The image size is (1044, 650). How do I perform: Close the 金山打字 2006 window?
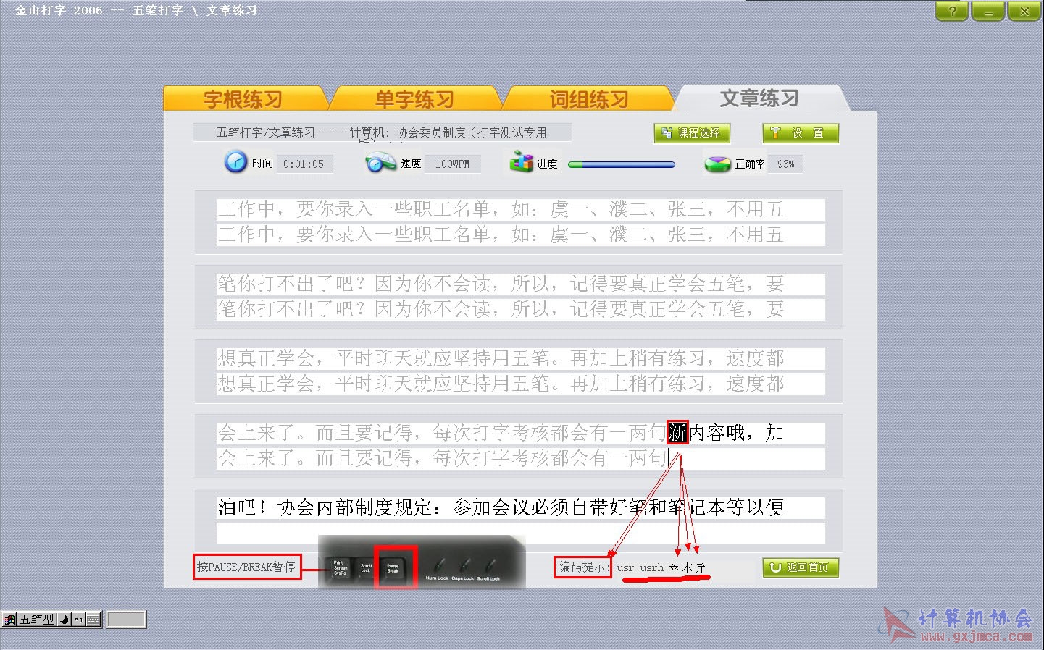pyautogui.click(x=1024, y=11)
